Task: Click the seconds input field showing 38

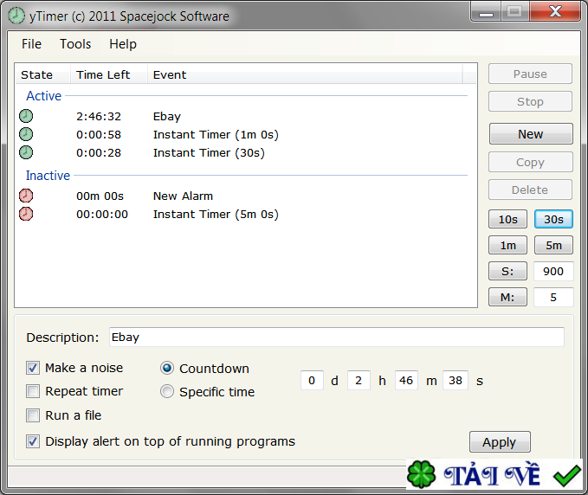Action: pos(456,381)
